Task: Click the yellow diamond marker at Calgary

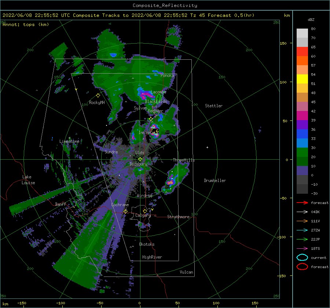Action: coord(145,211)
